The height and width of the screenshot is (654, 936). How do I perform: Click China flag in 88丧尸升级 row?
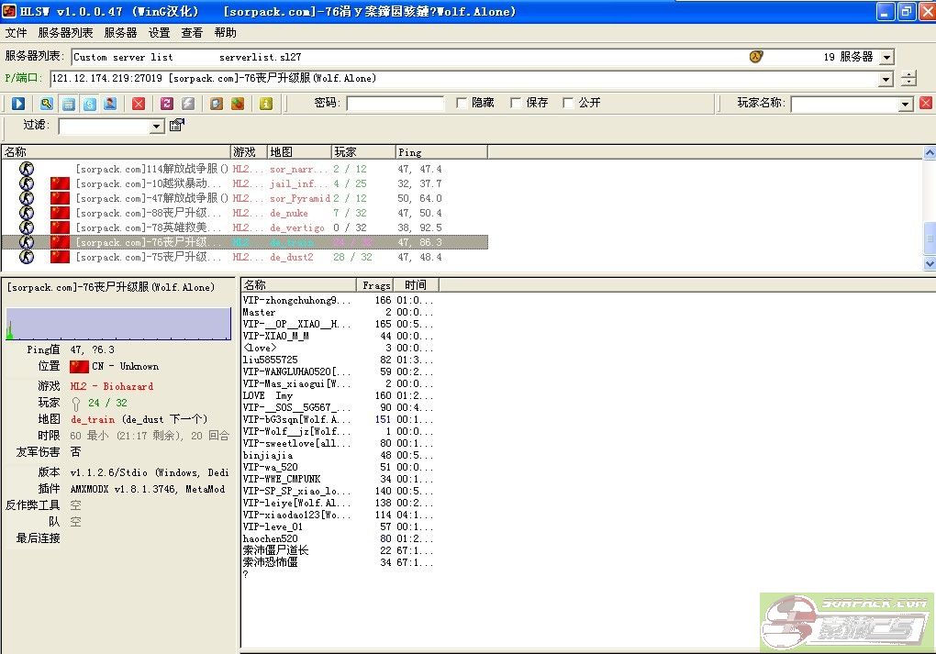tap(60, 213)
